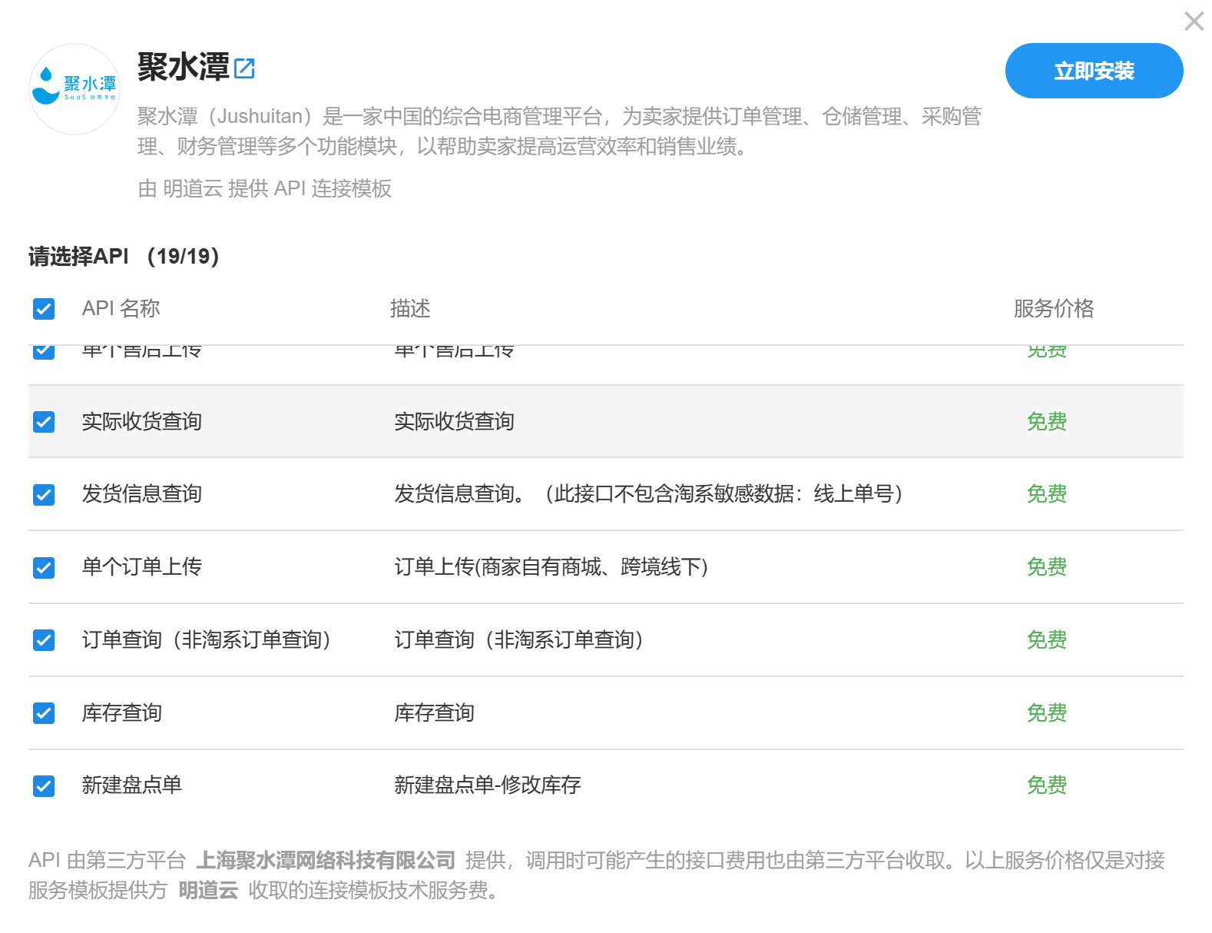Click 免费 price in 库存查询 row

(x=1046, y=713)
